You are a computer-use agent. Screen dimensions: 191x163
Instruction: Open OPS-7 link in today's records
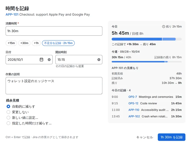click(133, 97)
